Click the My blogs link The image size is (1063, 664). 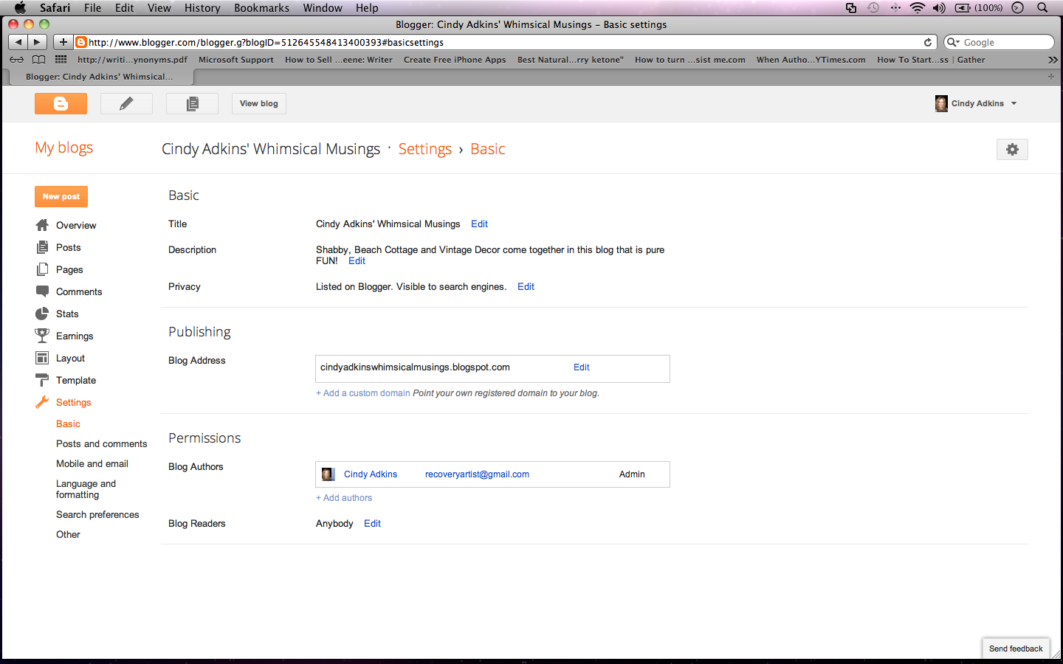64,148
